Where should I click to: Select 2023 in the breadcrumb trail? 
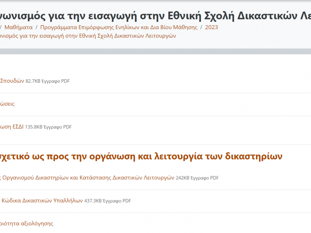[211, 27]
